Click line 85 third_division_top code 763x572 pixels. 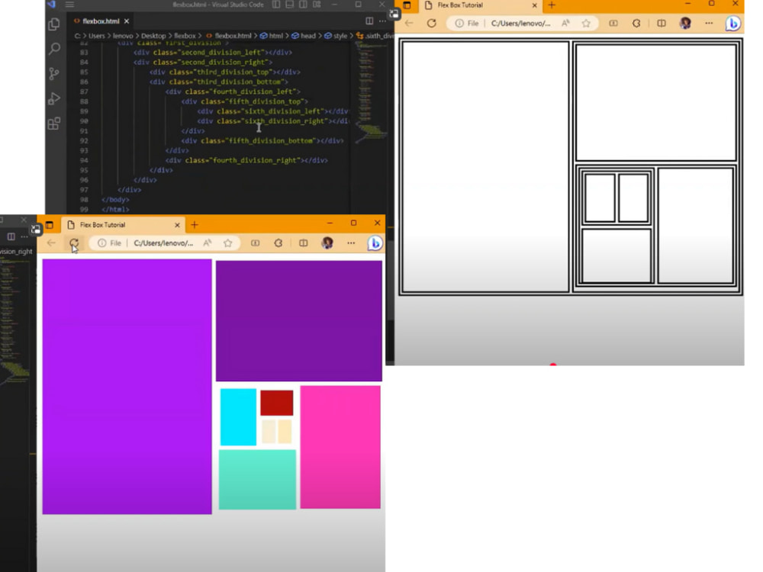(x=224, y=72)
